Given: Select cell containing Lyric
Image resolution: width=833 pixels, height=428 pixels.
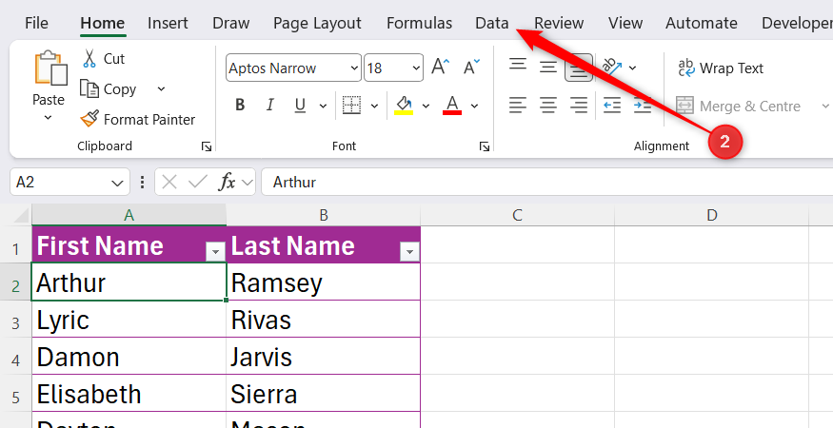Looking at the screenshot, I should coord(129,320).
